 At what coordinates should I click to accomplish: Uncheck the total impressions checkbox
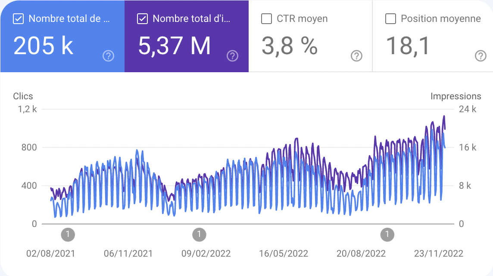143,19
